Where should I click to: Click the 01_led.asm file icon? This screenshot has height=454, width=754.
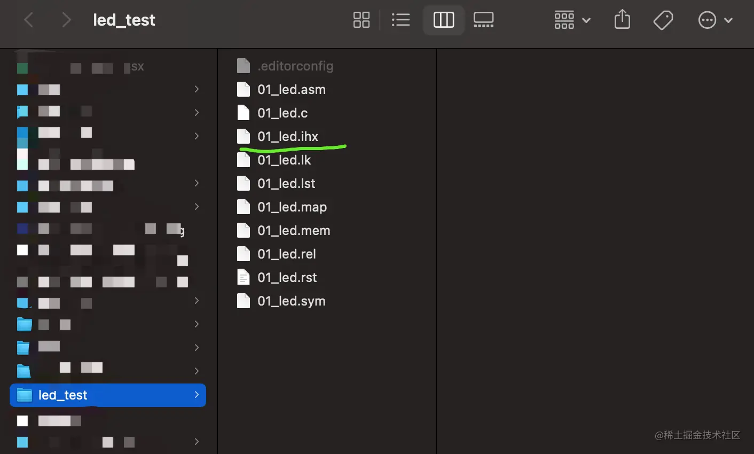[x=244, y=90]
